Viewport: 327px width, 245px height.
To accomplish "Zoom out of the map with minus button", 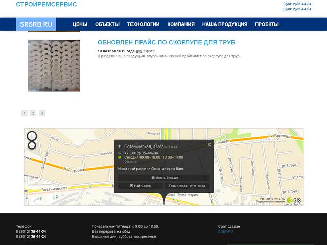I will pyautogui.click(x=32, y=145).
